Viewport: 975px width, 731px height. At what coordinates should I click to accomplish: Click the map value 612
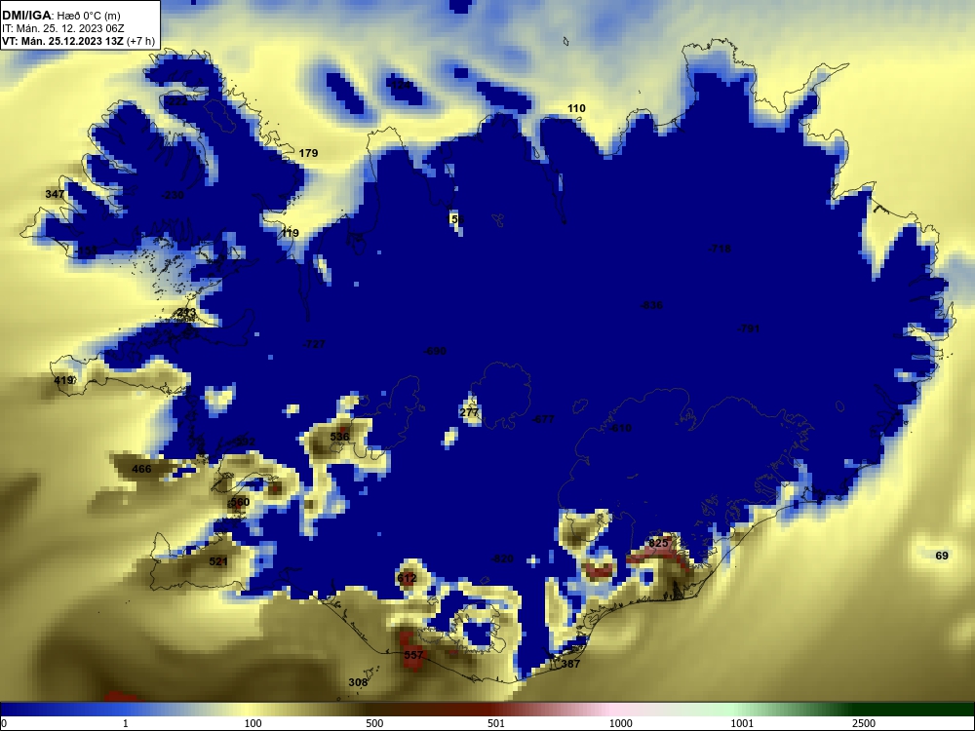click(x=407, y=578)
